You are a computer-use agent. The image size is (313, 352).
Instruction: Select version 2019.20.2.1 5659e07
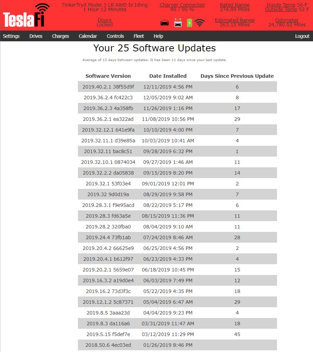pos(108,270)
